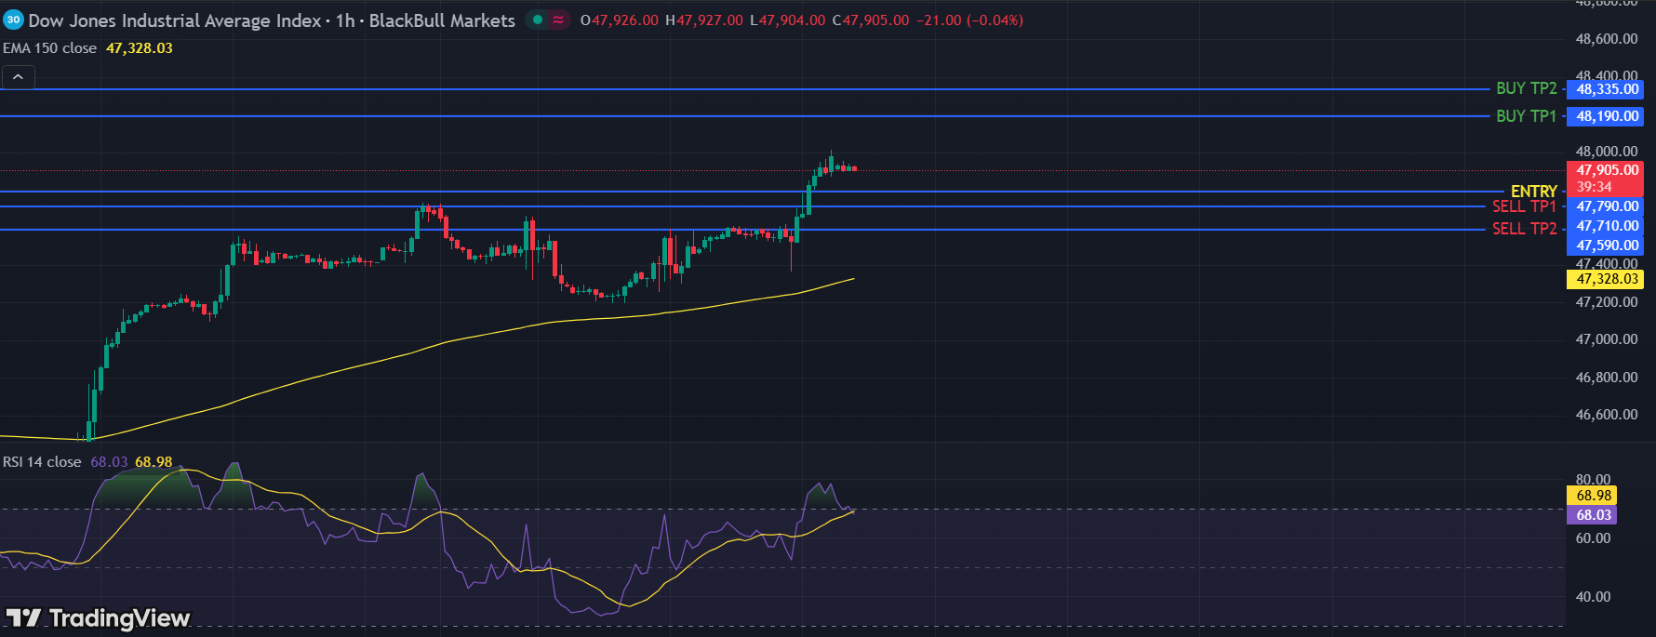Click the pink wavy data-mode indicator
The width and height of the screenshot is (1656, 637).
(558, 20)
